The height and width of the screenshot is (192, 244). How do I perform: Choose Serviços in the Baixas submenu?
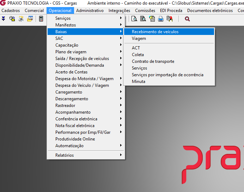169,68
